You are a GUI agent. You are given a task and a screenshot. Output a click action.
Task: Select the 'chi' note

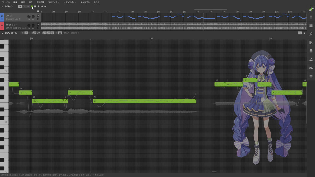26,92
